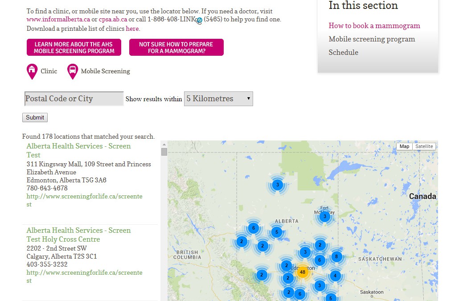Open How to book a mammogram section link

pos(374,26)
